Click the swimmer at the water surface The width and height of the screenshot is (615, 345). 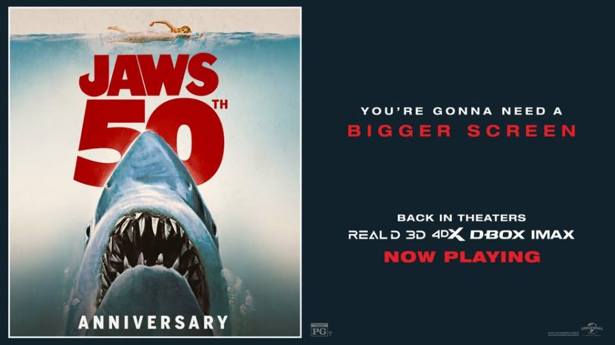[155, 32]
